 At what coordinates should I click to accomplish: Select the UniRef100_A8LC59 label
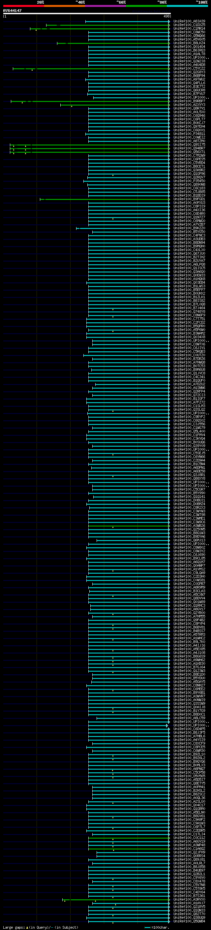(189, 718)
